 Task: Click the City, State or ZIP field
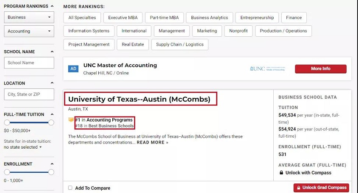[x=29, y=94]
